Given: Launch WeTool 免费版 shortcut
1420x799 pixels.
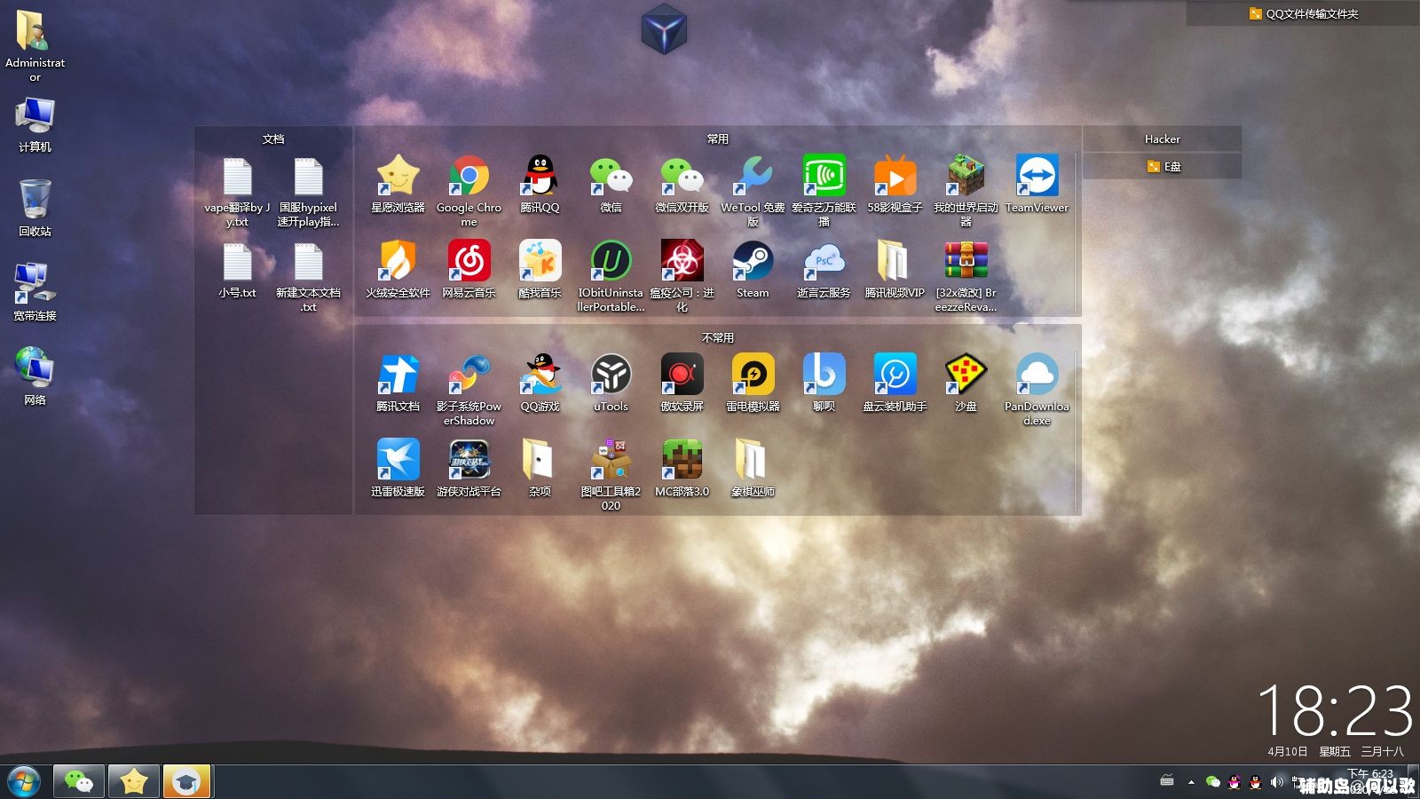Looking at the screenshot, I should pos(753,191).
